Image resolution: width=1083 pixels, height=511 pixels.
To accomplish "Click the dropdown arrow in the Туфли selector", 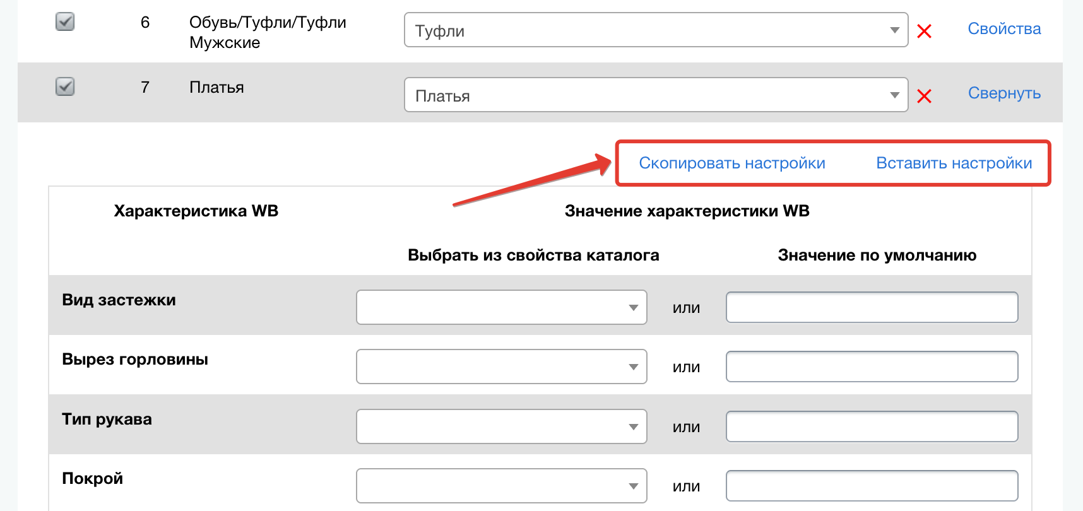I will [x=894, y=30].
